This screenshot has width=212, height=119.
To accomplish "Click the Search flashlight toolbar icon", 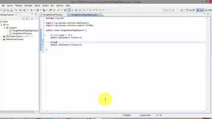I will tap(58, 10).
